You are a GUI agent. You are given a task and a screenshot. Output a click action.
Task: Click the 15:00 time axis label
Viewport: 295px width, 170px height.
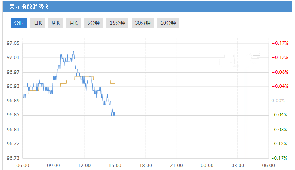pos(115,165)
